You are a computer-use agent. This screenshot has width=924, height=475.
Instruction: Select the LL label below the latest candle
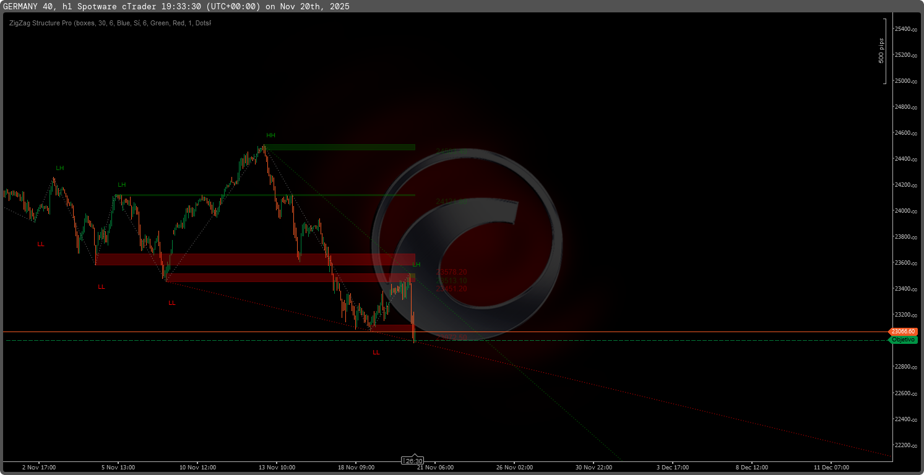(x=376, y=353)
